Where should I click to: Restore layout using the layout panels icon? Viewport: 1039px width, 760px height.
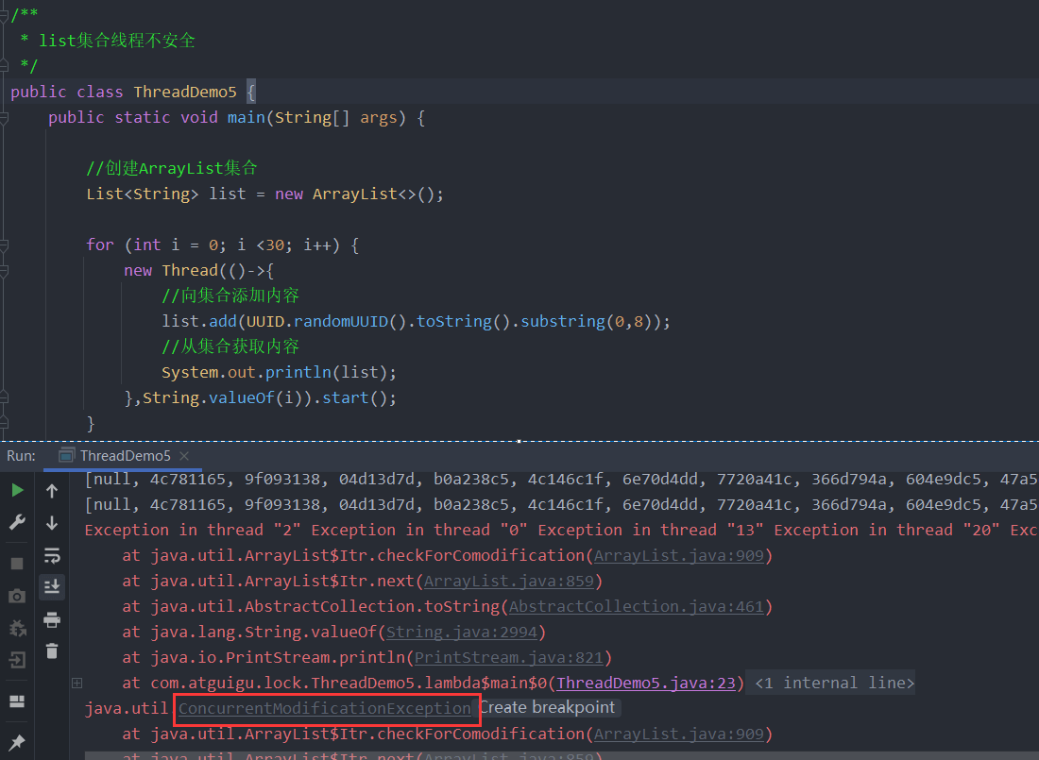(x=18, y=701)
